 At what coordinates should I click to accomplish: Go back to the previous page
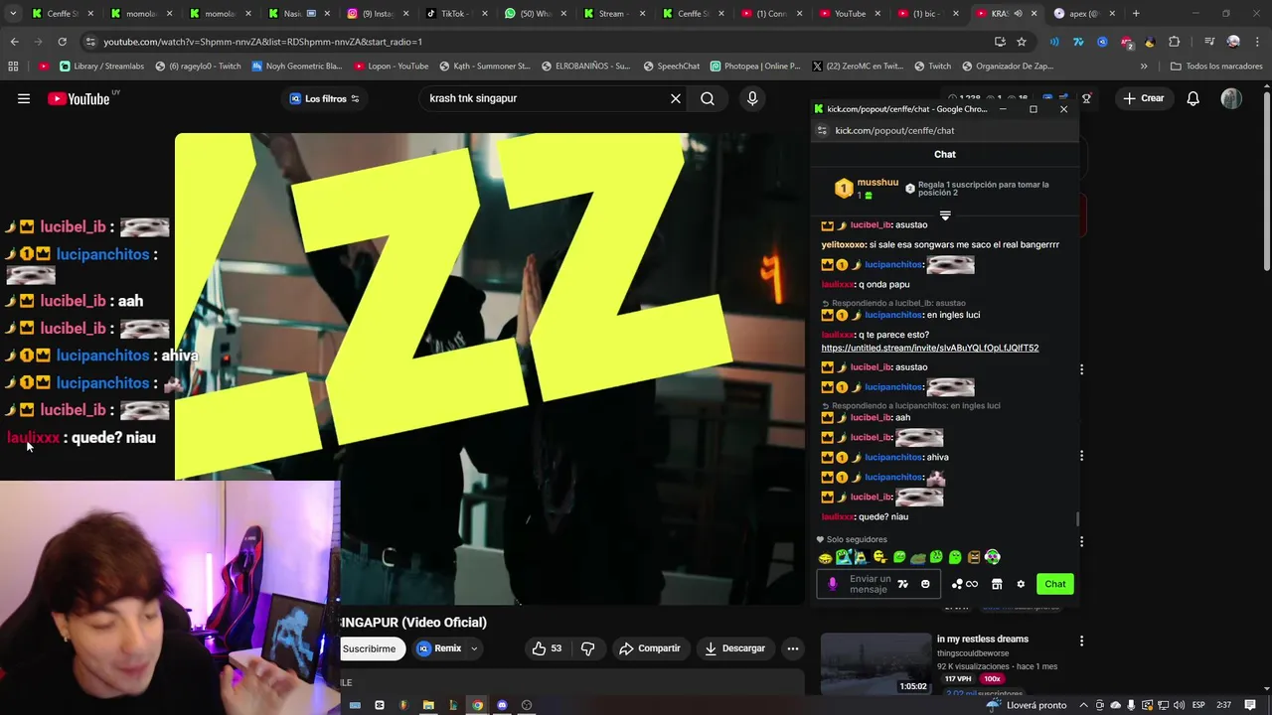[14, 42]
